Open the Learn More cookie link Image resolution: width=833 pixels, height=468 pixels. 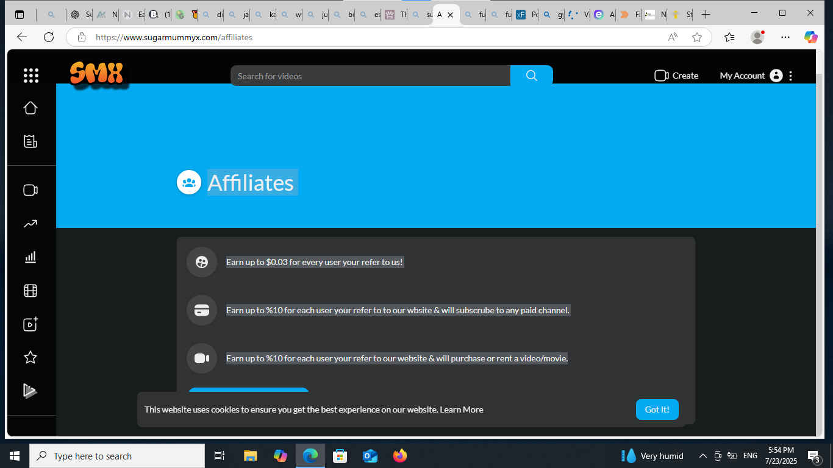(x=462, y=409)
